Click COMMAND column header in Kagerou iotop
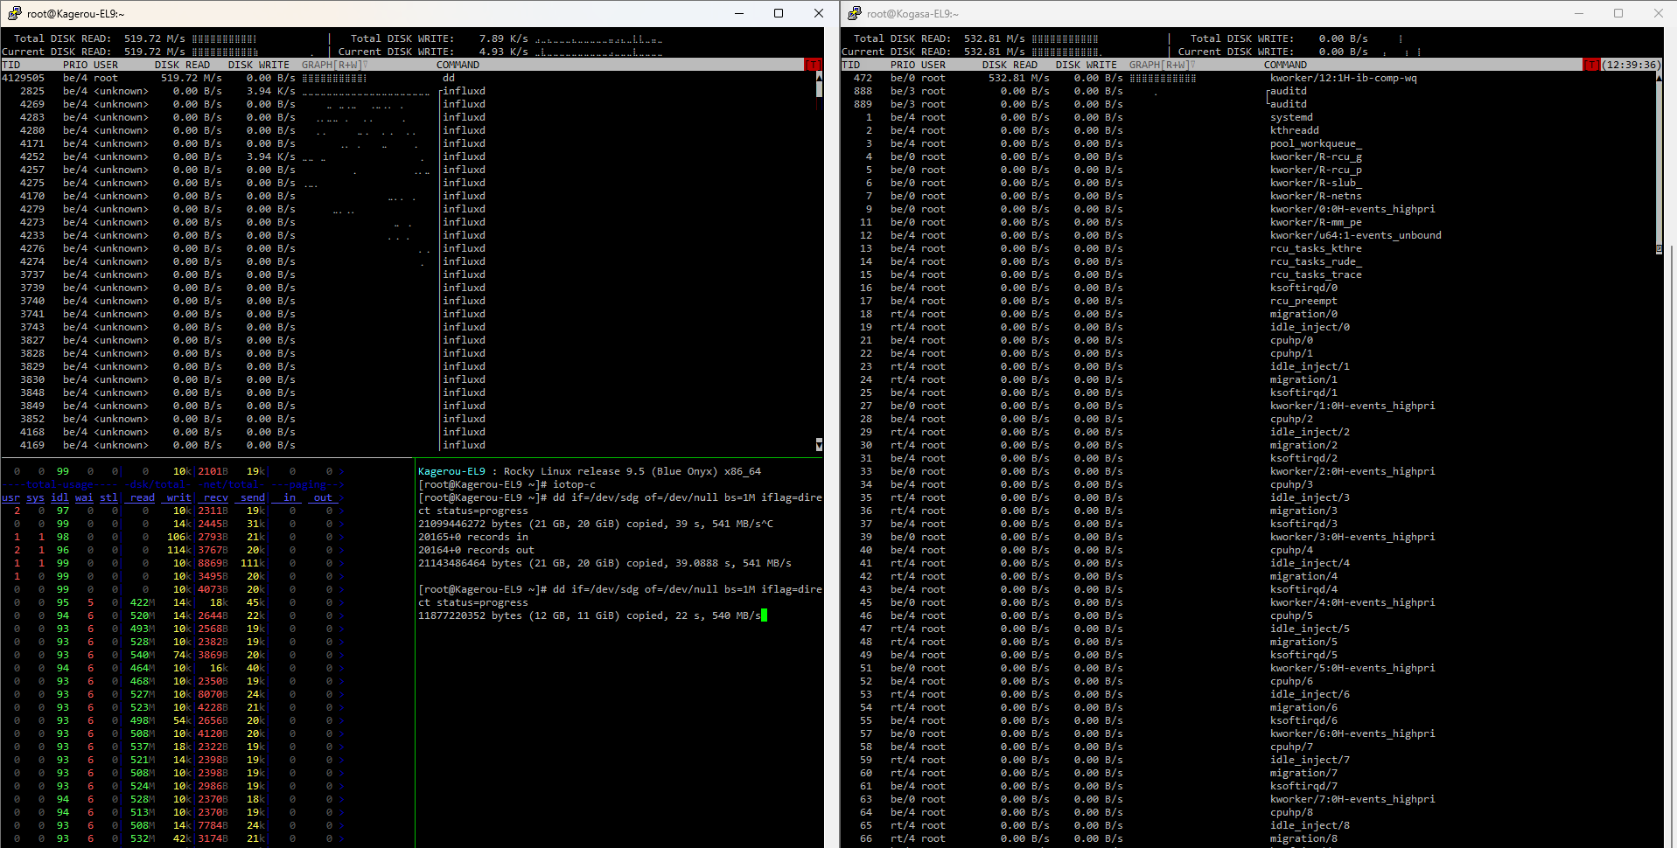This screenshot has height=848, width=1677. (458, 65)
